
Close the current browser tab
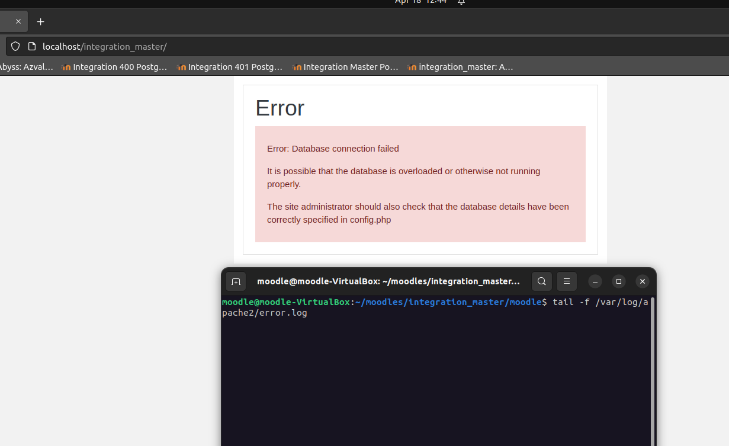click(18, 21)
